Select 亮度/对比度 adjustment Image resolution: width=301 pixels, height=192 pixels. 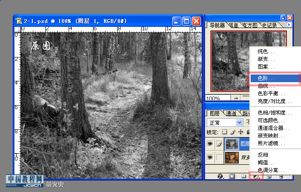tap(275, 101)
